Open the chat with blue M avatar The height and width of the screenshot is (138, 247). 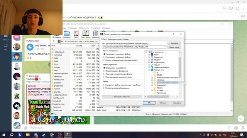click(17, 106)
